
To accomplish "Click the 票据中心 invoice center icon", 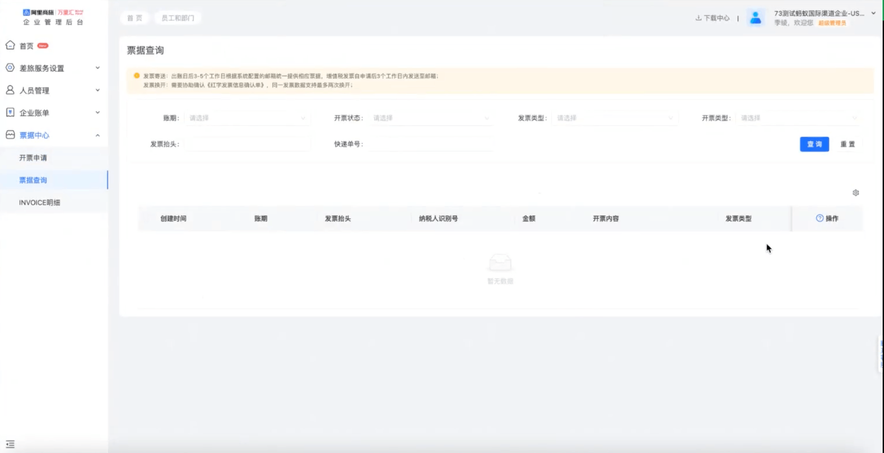I will (x=10, y=135).
